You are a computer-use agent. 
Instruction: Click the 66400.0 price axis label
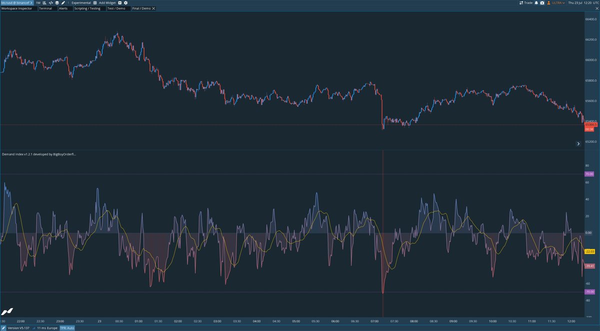[591, 19]
